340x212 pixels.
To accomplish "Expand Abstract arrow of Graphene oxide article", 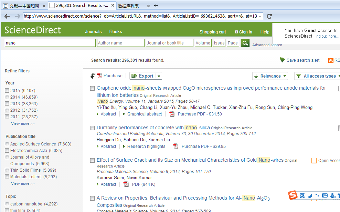I will point(97,114).
